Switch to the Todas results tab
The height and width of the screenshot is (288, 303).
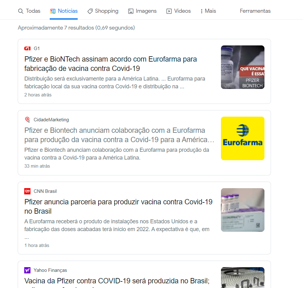(29, 11)
